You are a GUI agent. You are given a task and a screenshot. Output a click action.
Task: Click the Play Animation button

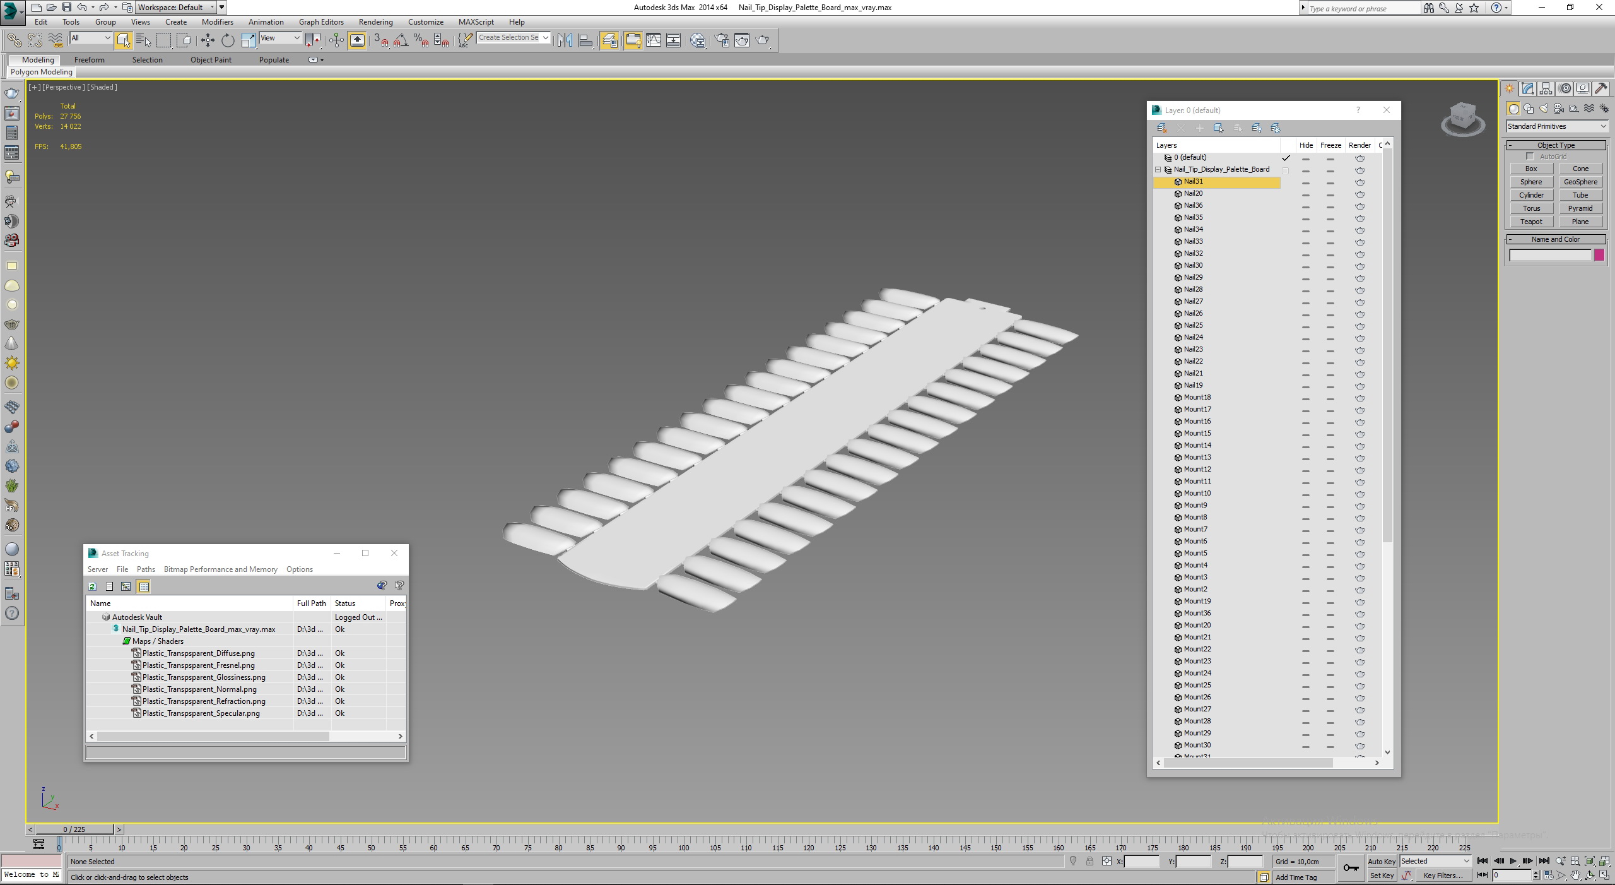(x=1513, y=861)
